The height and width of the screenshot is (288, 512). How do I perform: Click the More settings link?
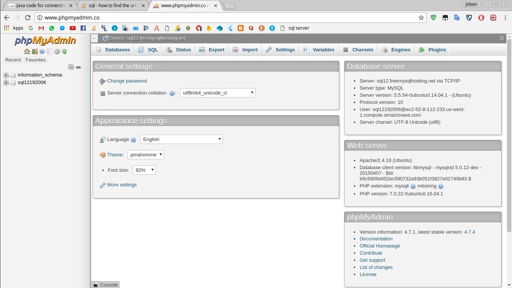[122, 185]
